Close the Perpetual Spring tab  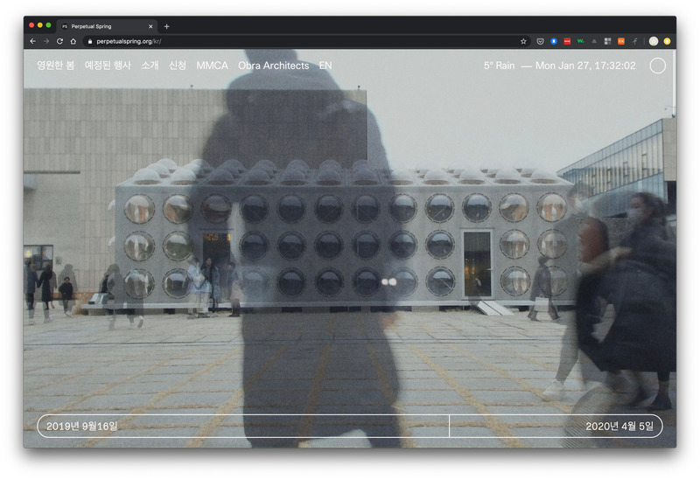click(x=150, y=26)
